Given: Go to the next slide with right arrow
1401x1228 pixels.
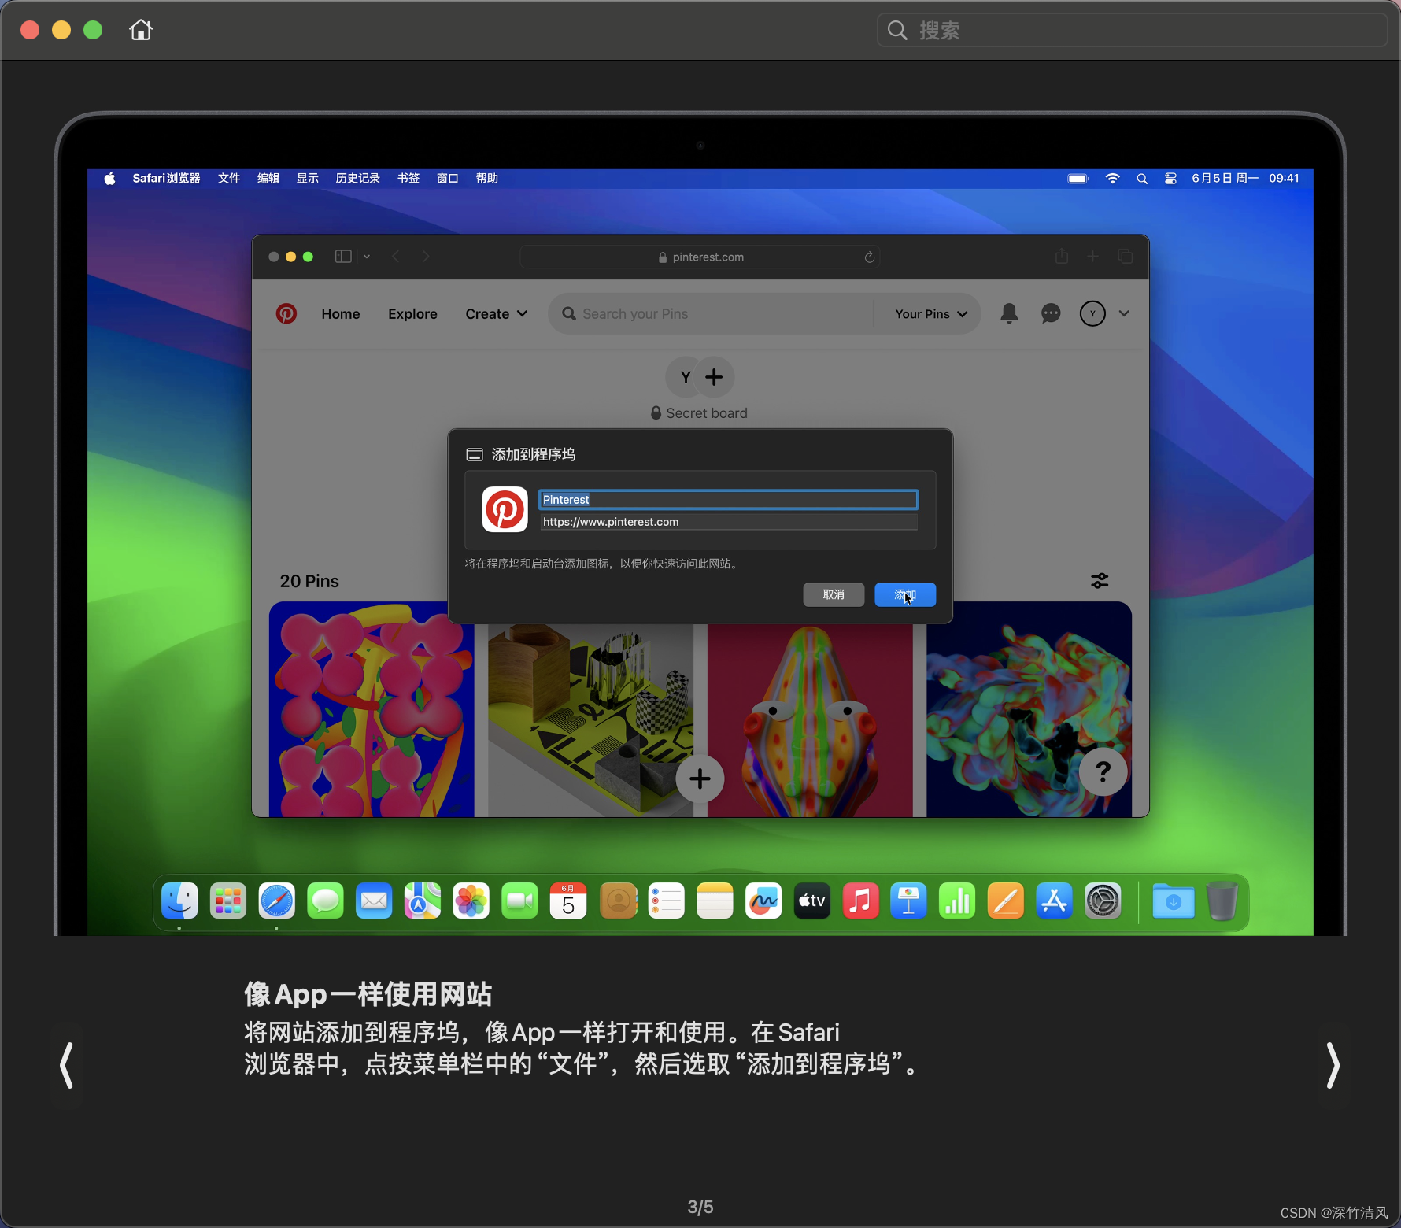Looking at the screenshot, I should point(1333,1065).
